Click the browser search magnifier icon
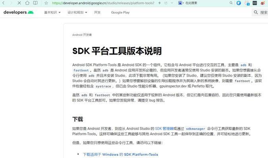The height and width of the screenshot is (158, 268). tap(231, 3)
